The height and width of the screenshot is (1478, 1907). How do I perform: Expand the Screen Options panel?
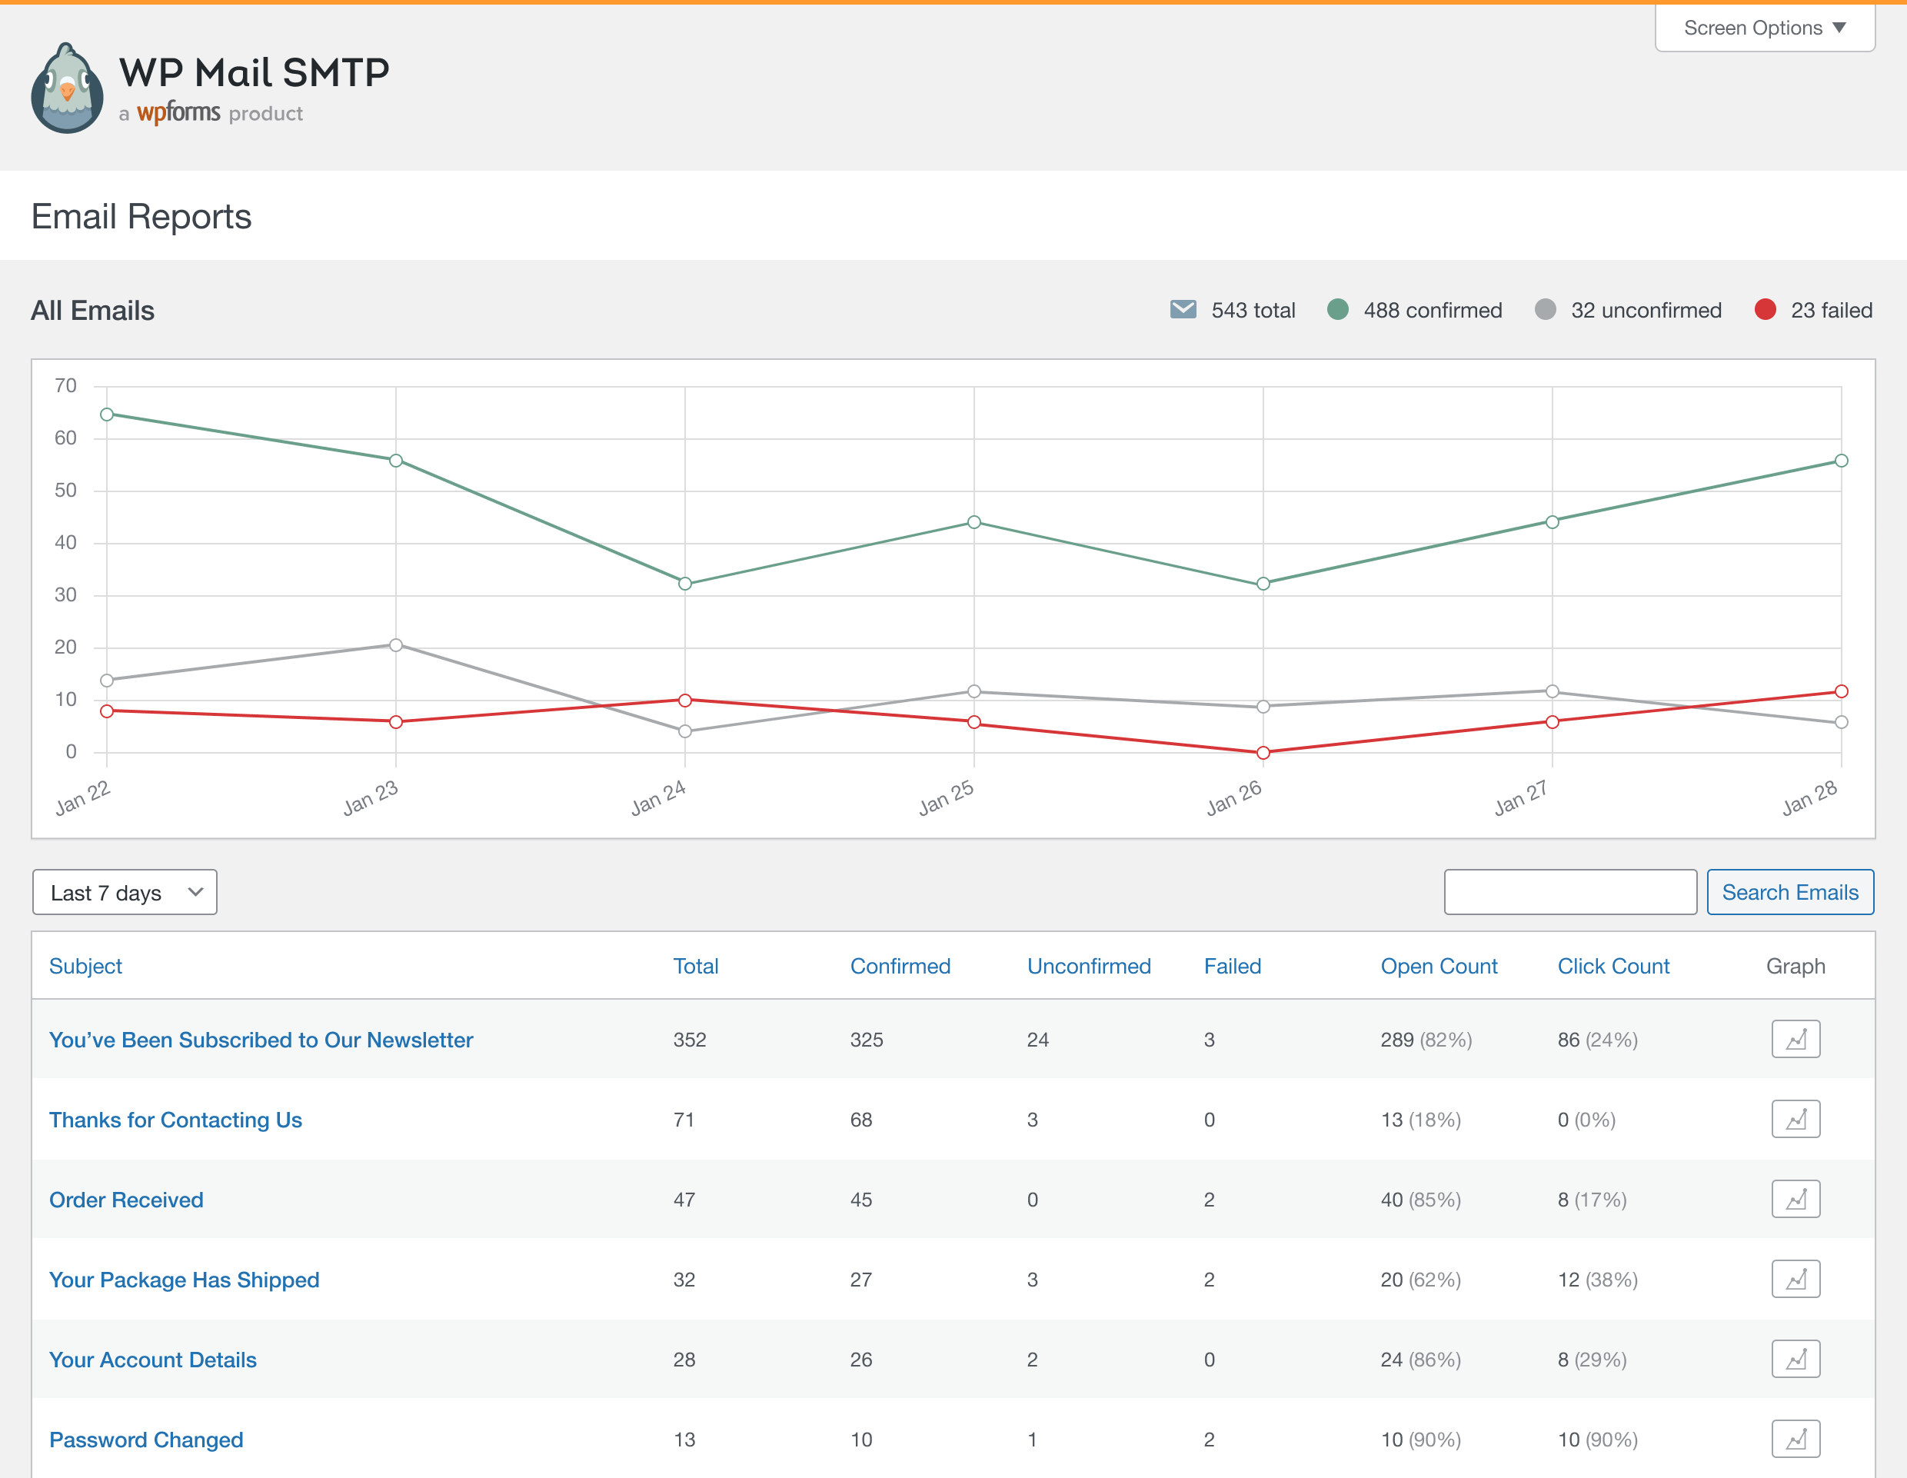[x=1764, y=28]
